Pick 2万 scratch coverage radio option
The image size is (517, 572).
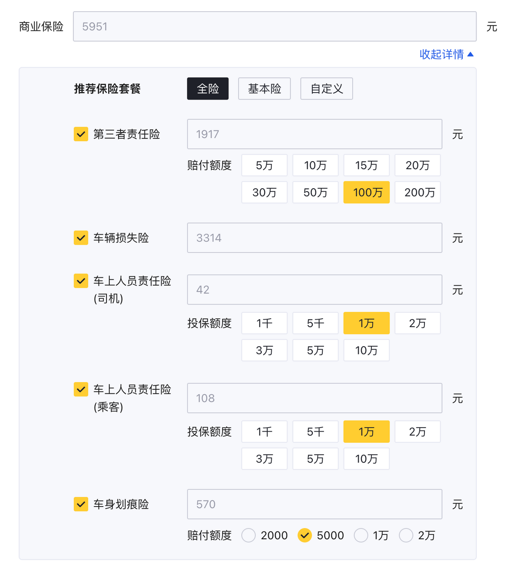click(406, 535)
